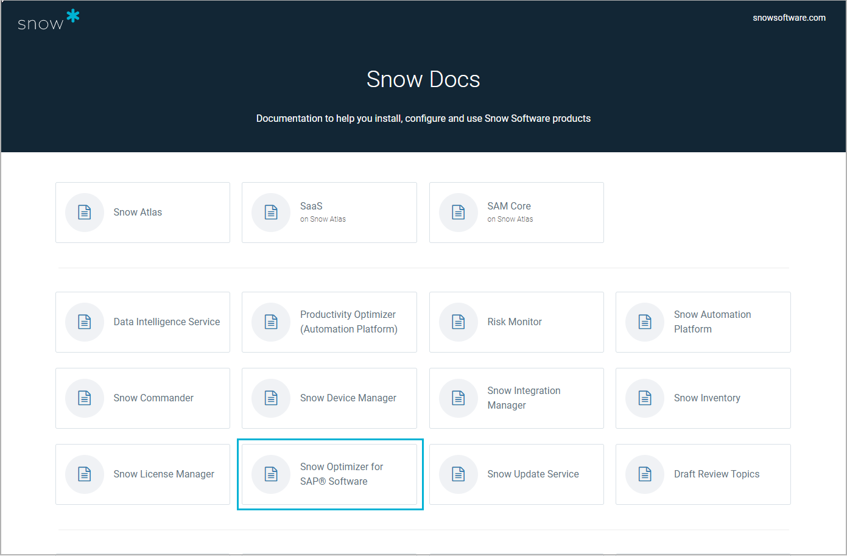Viewport: 847px width, 556px height.
Task: Click the Snow Automation Platform document icon
Action: point(645,322)
